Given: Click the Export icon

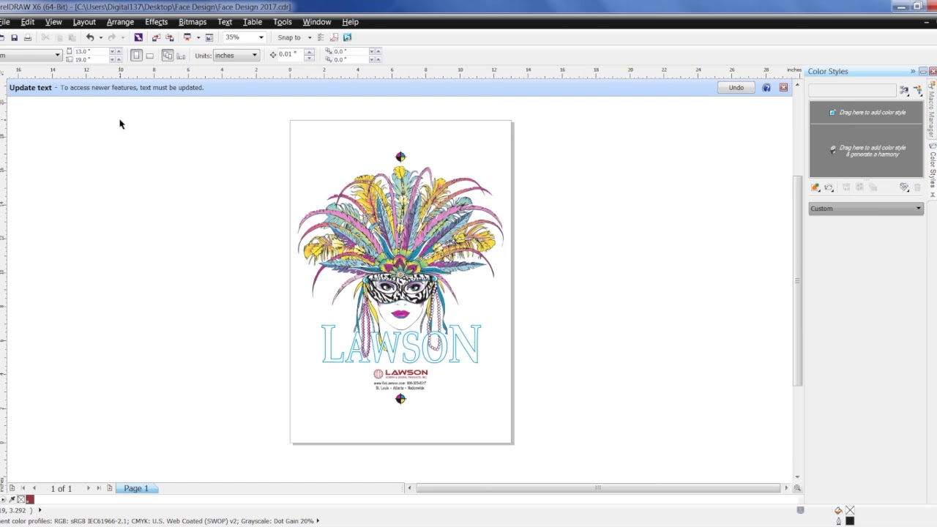Looking at the screenshot, I should click(169, 37).
